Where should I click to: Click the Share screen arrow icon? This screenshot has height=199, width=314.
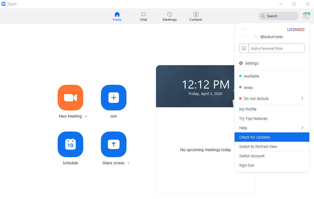[x=114, y=144]
